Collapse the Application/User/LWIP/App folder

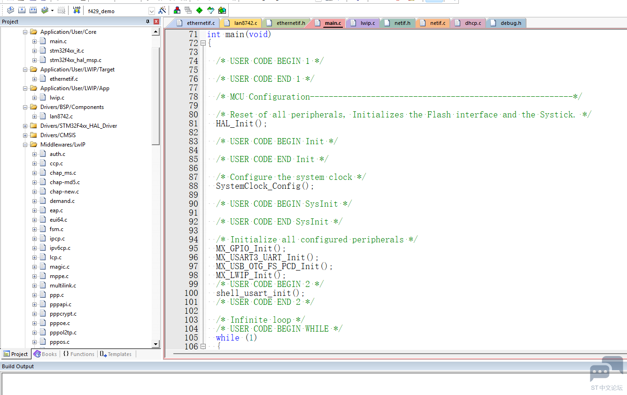pos(25,88)
